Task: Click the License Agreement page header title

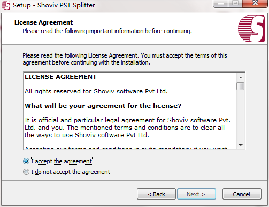Action: [x=43, y=22]
